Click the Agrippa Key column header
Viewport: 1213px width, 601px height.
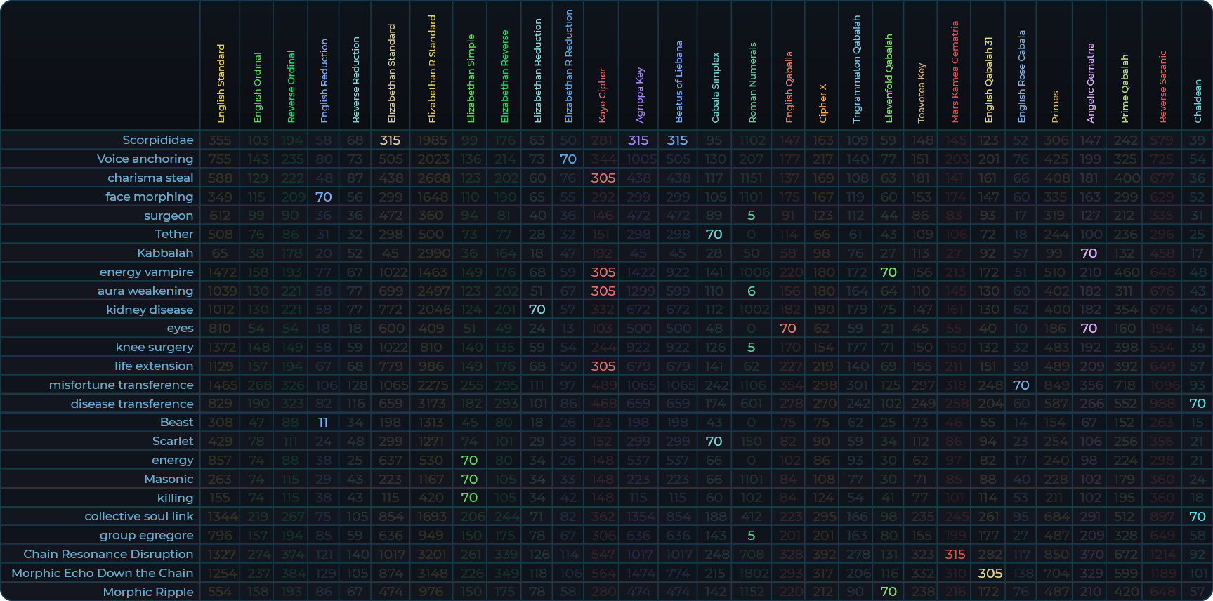coord(639,95)
